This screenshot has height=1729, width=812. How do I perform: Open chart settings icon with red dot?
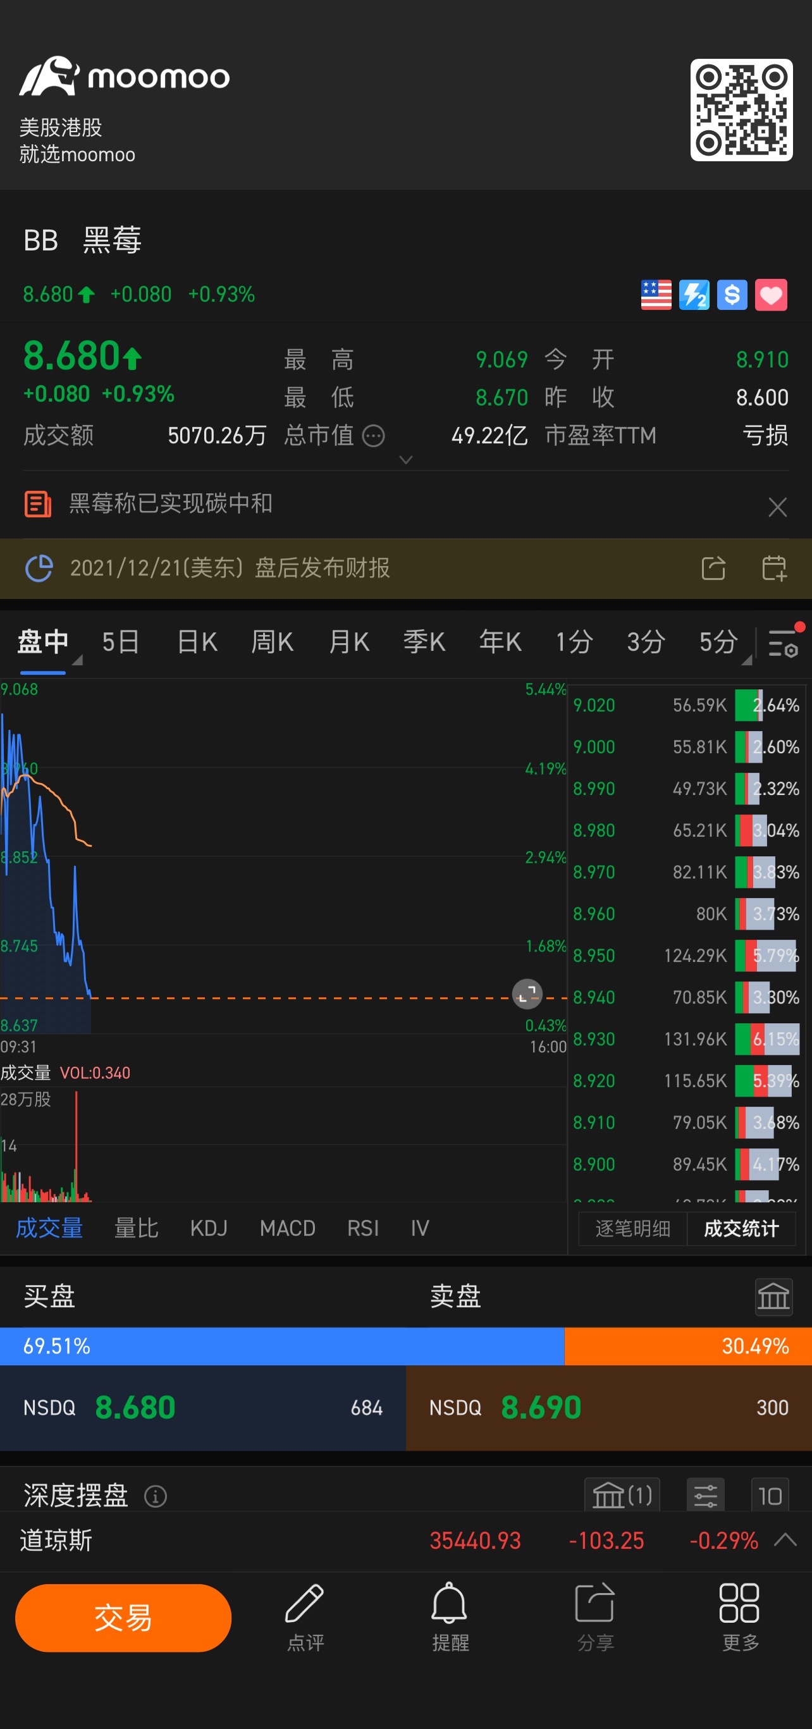(x=784, y=643)
